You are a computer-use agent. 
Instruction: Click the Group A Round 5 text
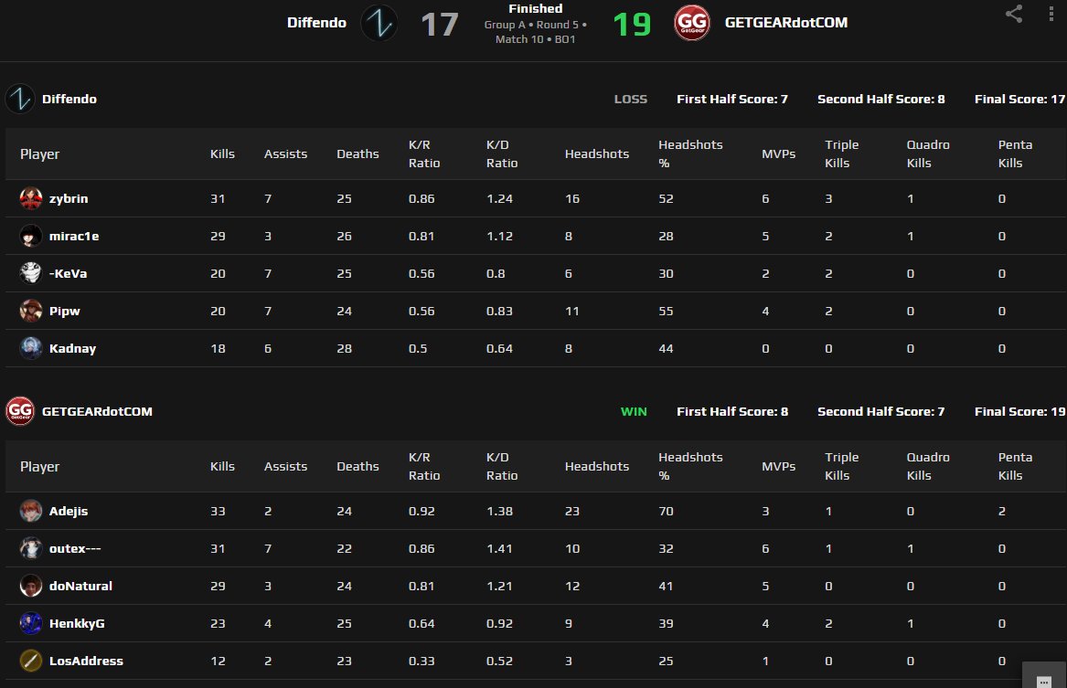point(535,25)
